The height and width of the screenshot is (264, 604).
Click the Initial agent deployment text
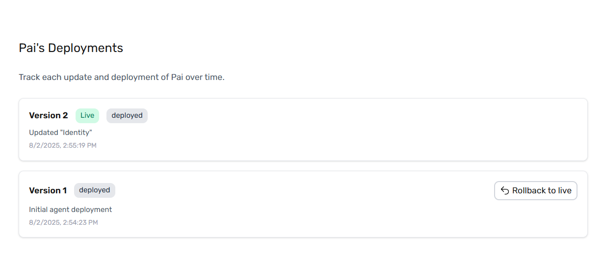[x=71, y=210]
